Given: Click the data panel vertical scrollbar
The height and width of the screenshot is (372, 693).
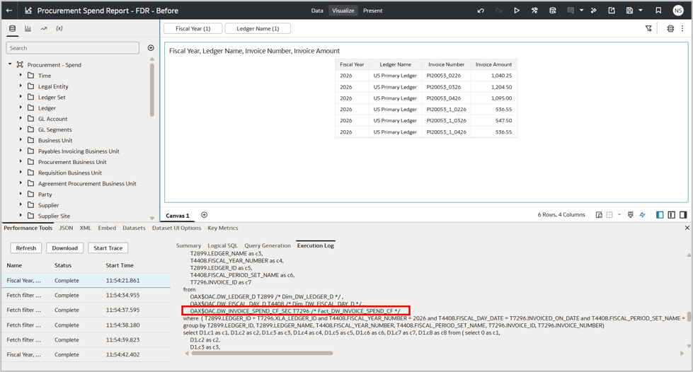Looking at the screenshot, I should (152, 90).
